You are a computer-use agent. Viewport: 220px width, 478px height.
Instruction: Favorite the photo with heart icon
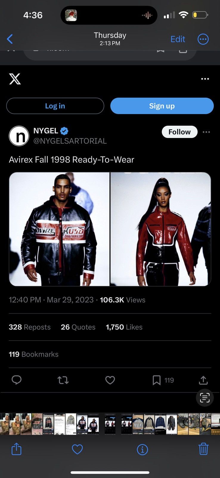(77, 449)
